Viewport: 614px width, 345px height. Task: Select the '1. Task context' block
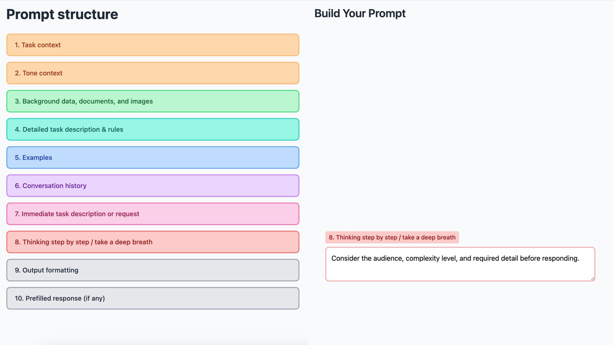153,45
